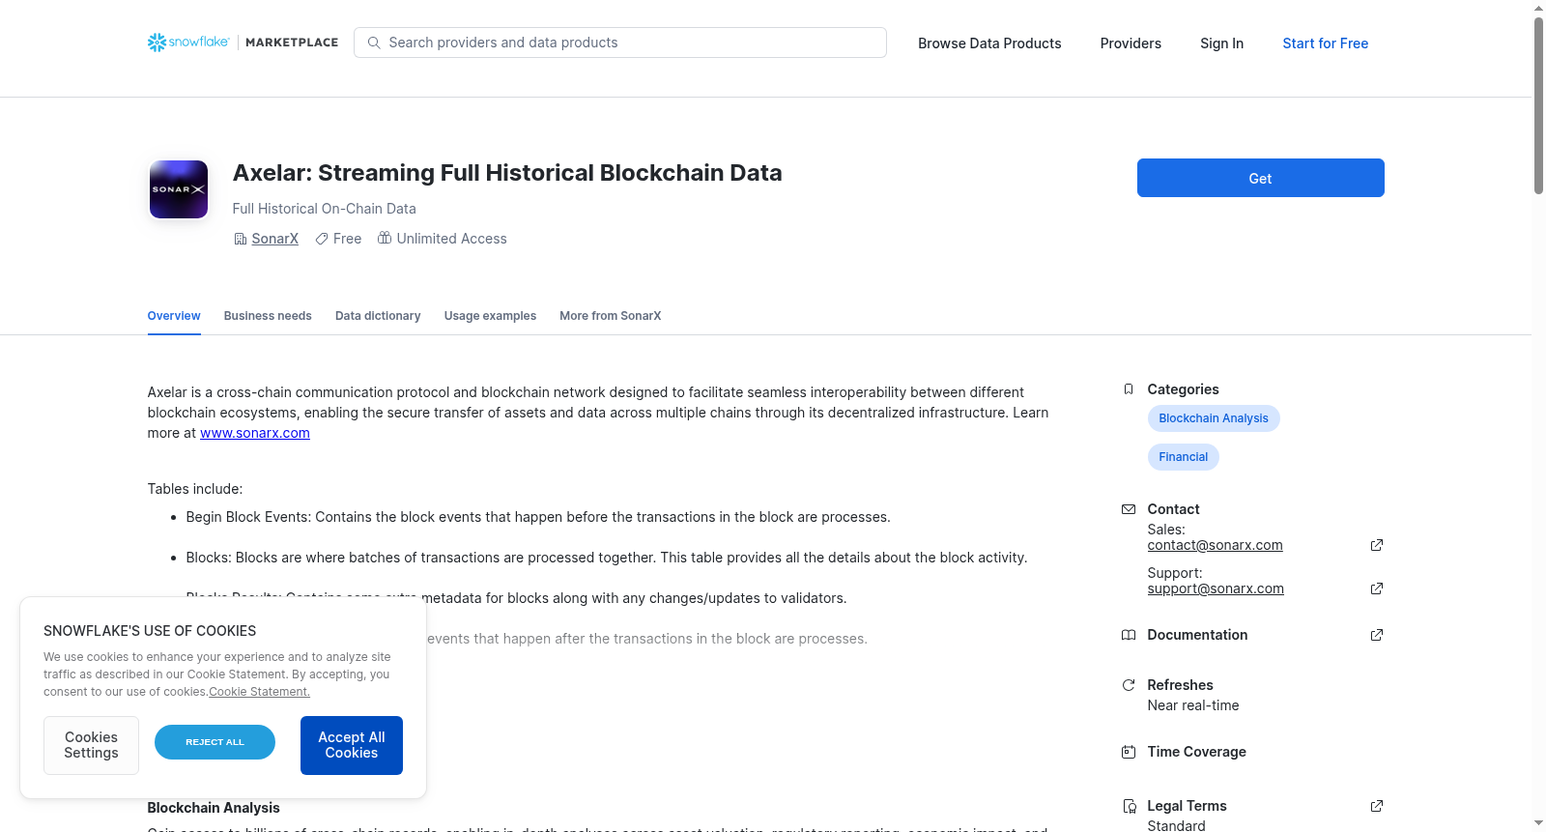Viewport: 1546px width, 832px height.
Task: Open the More from SonarX tab
Action: [x=611, y=316]
